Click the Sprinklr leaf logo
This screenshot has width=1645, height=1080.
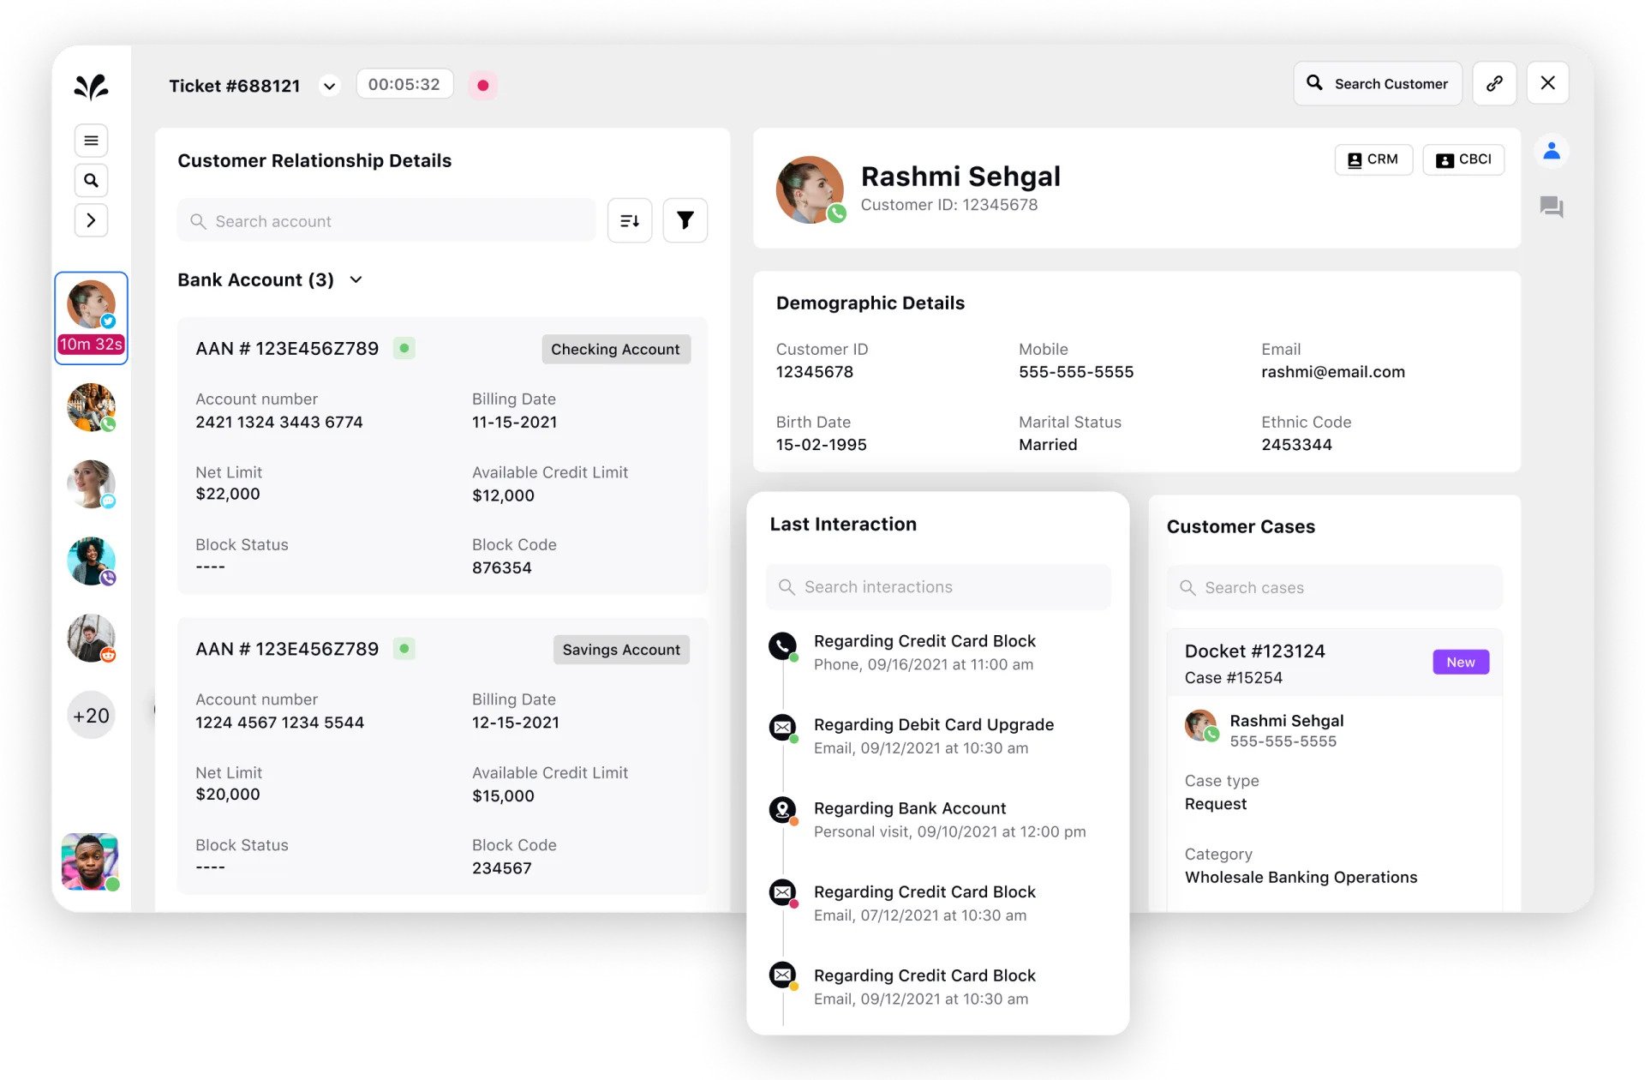click(x=91, y=86)
